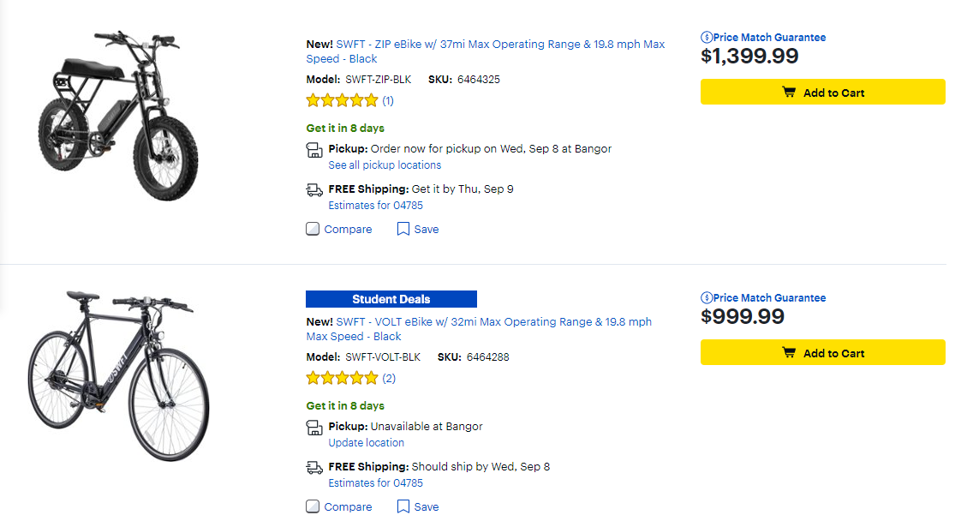Click the store pickup icon for VOLT eBike
The image size is (973, 521).
pyautogui.click(x=314, y=428)
